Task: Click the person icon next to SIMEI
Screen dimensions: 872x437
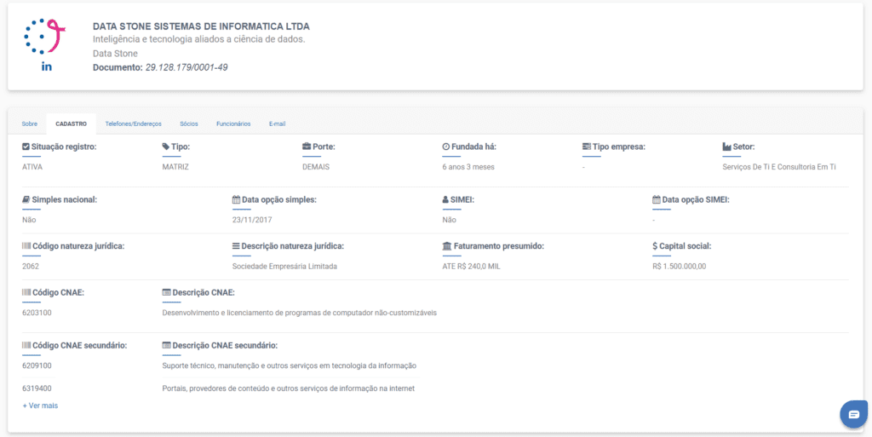Action: point(445,199)
